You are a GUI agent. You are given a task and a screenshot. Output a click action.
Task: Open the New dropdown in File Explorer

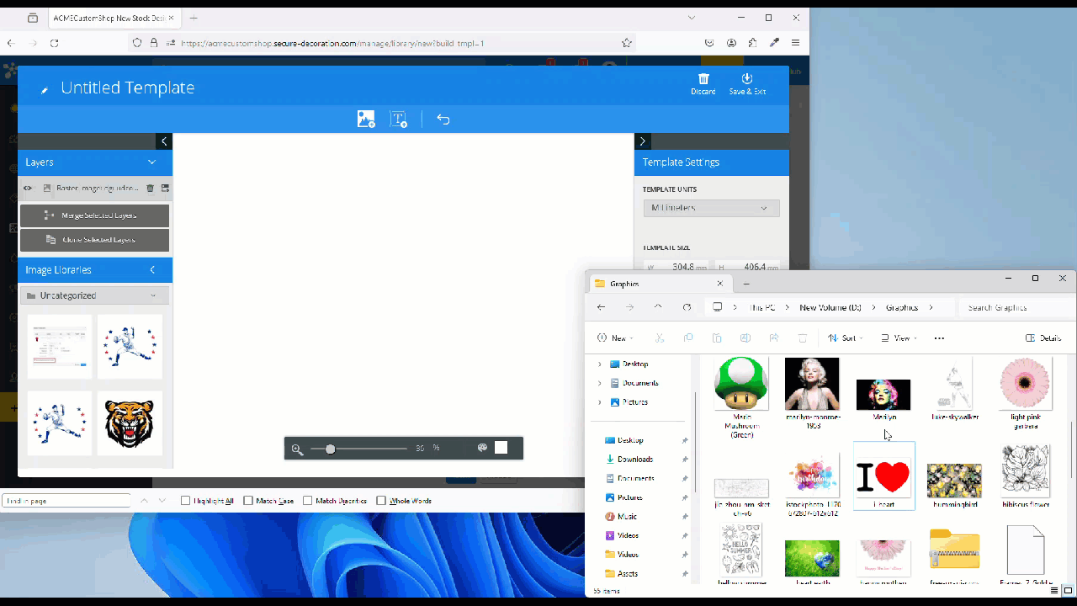click(615, 338)
